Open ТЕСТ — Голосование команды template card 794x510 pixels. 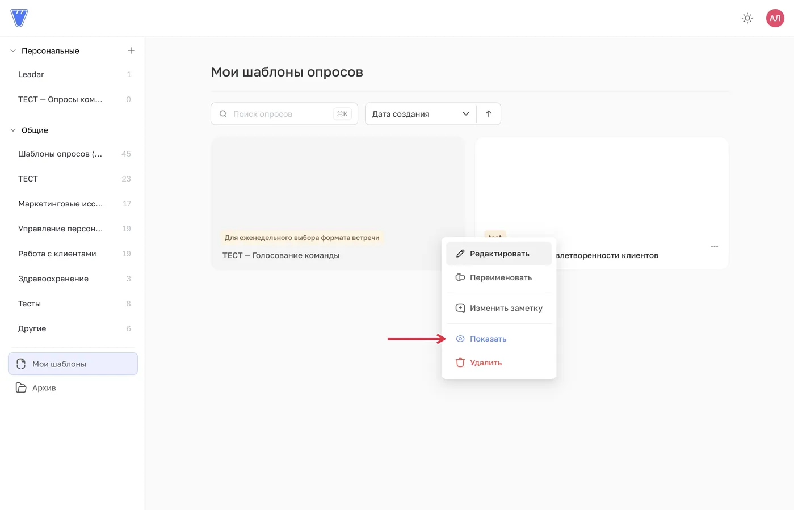(338, 203)
